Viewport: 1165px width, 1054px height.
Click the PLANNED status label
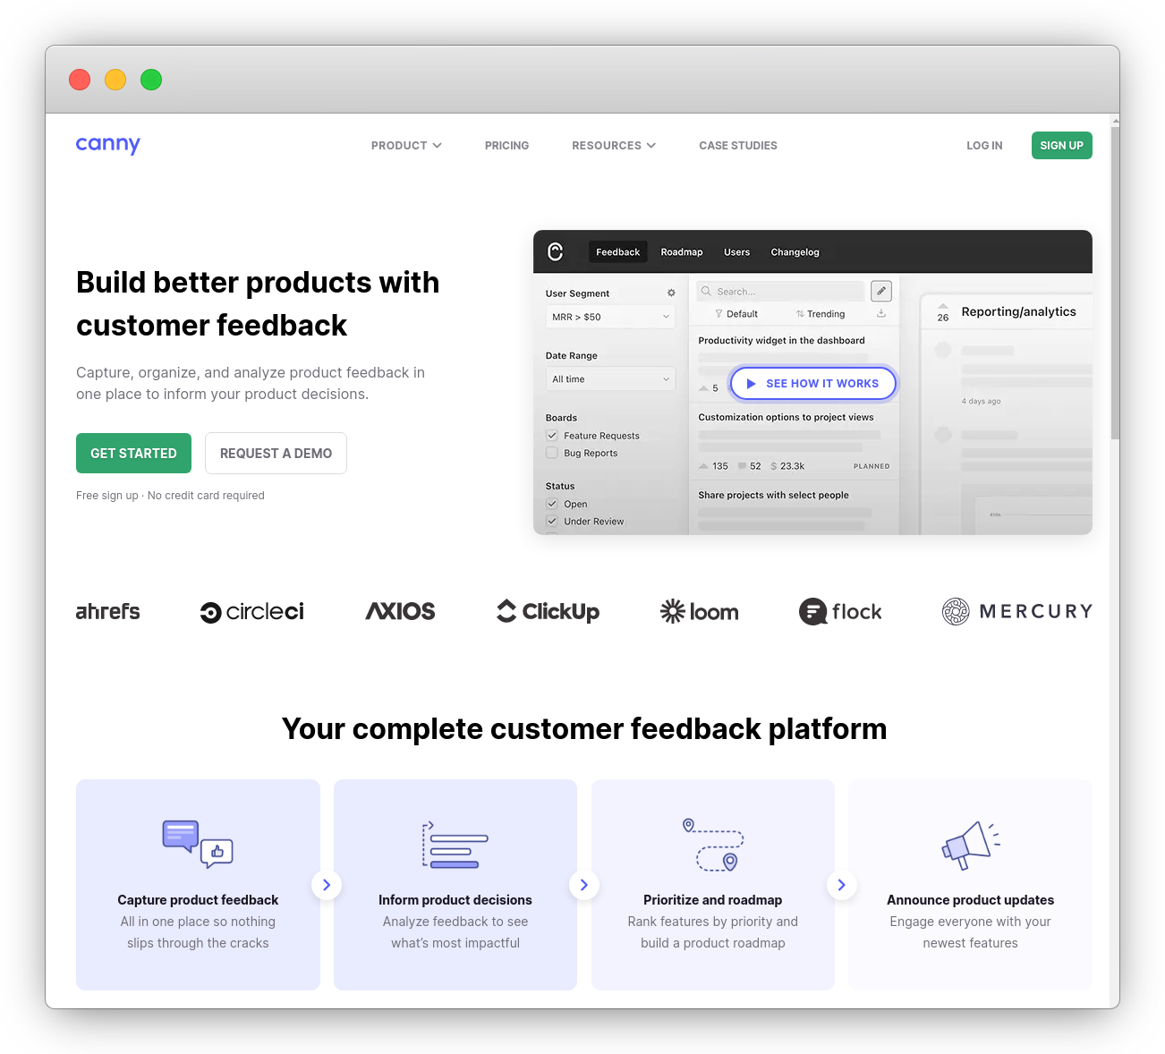pyautogui.click(x=872, y=466)
